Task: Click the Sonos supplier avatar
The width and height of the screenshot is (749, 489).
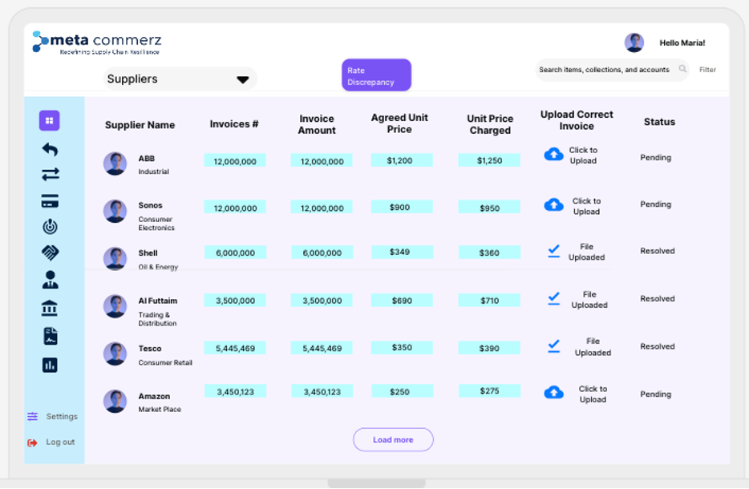Action: pos(115,211)
